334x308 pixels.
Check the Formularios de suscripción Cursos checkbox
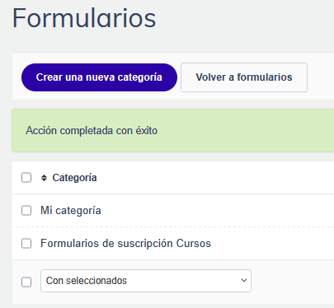(x=26, y=244)
